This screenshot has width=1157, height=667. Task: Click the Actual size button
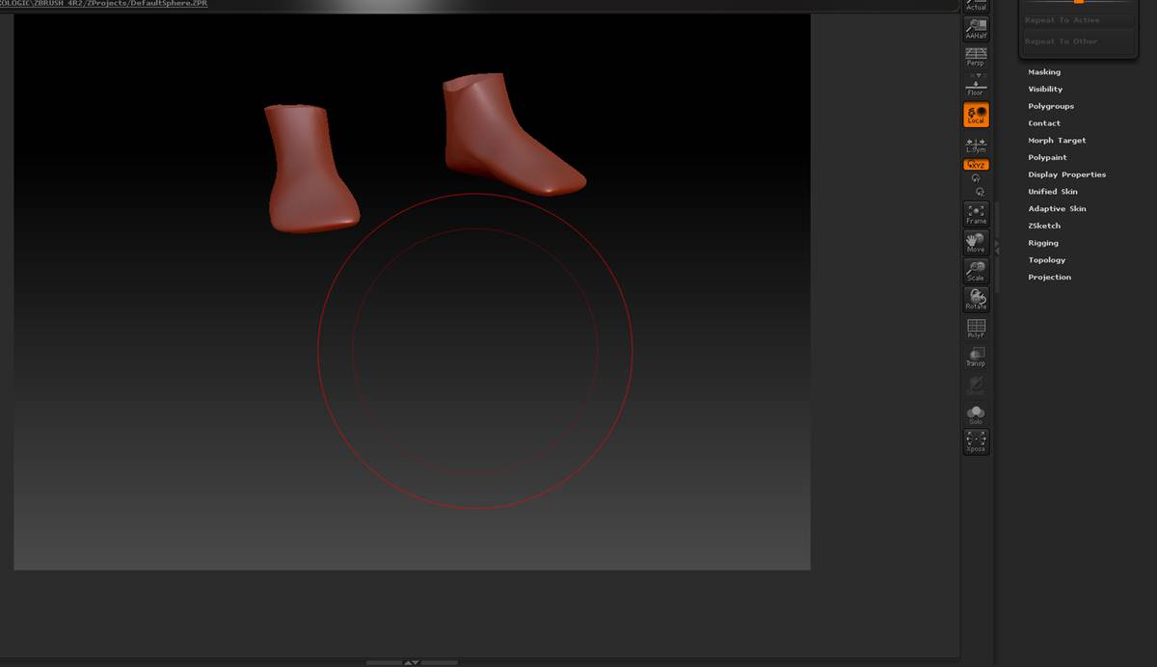(976, 6)
